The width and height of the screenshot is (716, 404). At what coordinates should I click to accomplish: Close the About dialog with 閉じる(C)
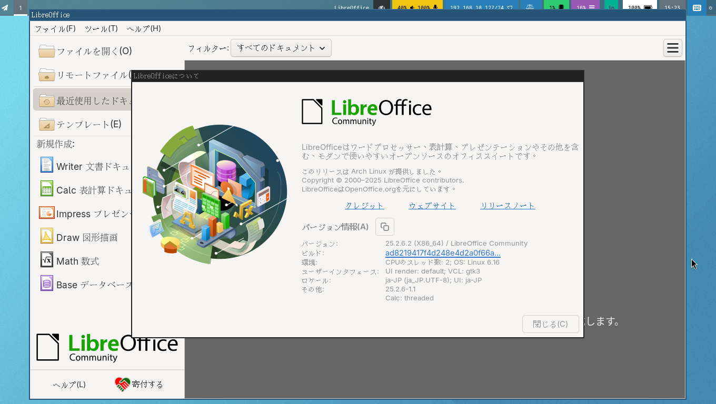pos(550,324)
